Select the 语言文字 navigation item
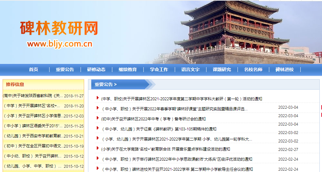 tap(191, 70)
